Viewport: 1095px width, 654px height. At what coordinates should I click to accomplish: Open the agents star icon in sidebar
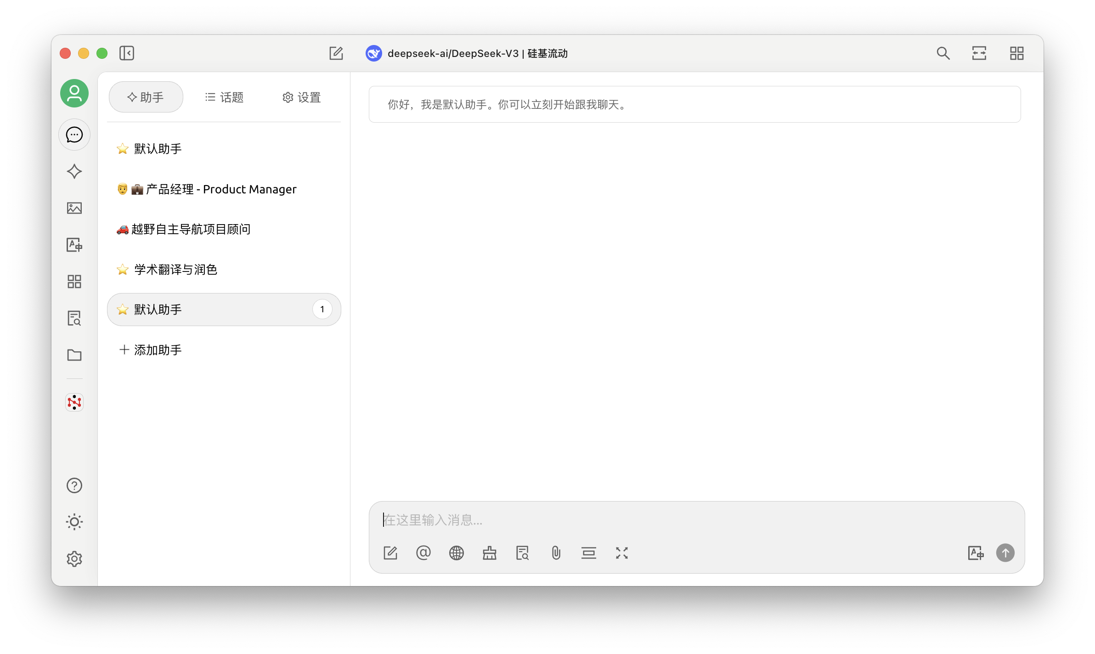pos(74,171)
